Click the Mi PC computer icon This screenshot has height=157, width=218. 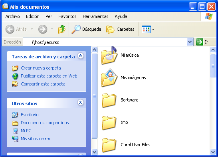(x=15, y=131)
